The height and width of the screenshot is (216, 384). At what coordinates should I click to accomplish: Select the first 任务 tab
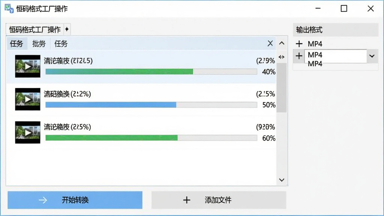pyautogui.click(x=16, y=43)
